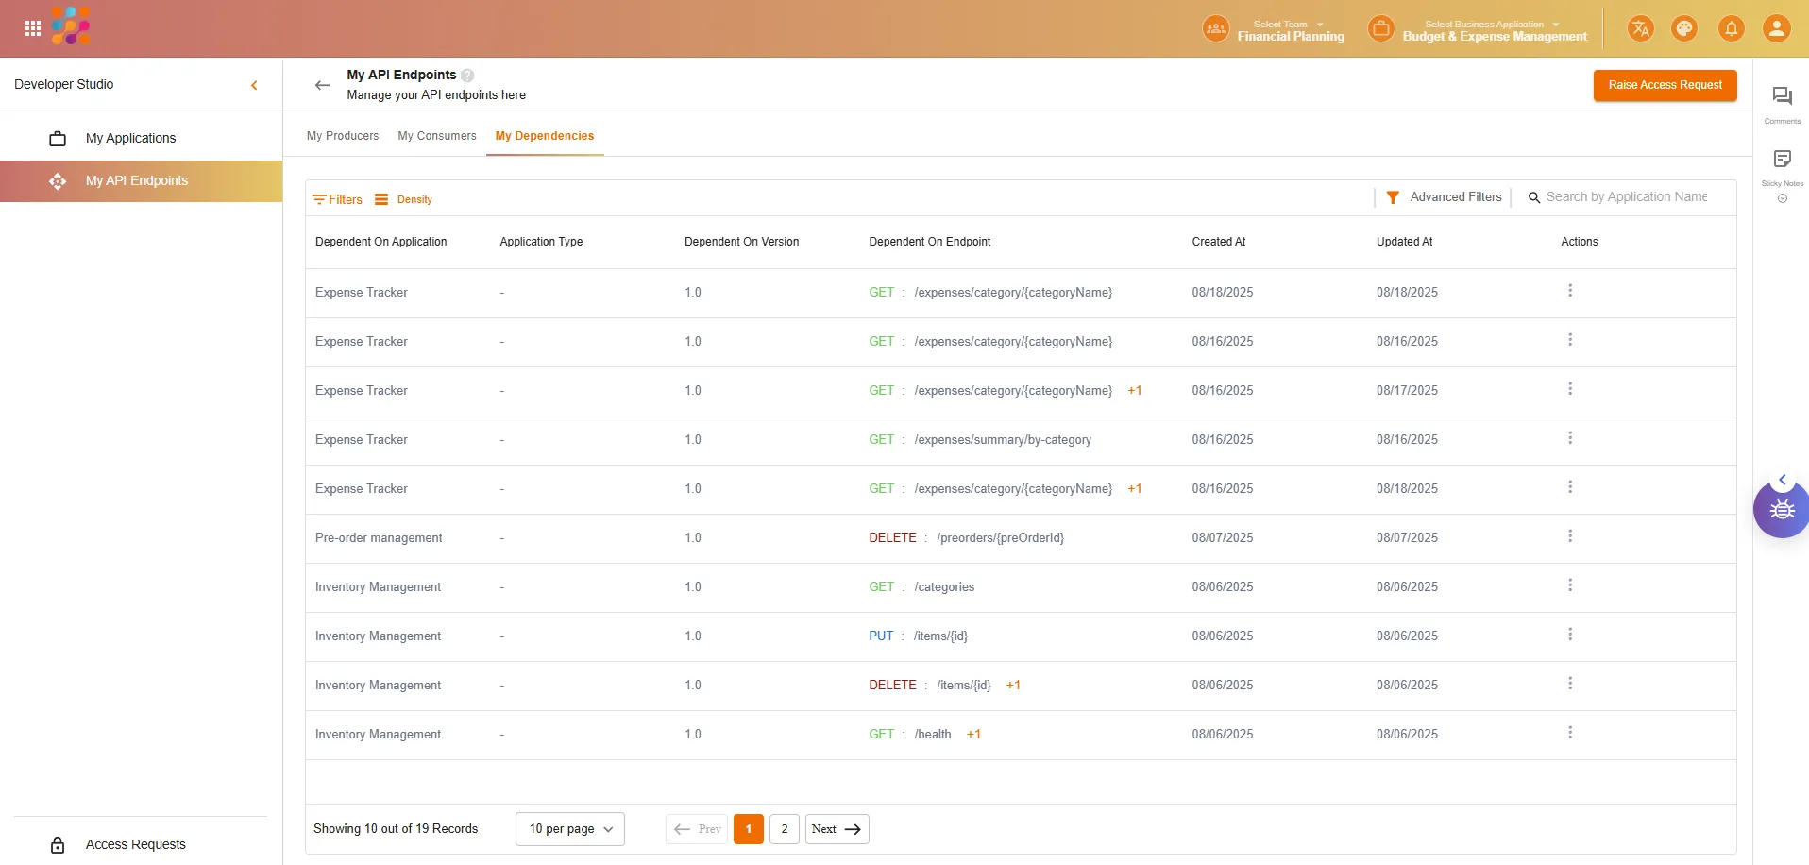Click the language translate icon

[x=1640, y=28]
